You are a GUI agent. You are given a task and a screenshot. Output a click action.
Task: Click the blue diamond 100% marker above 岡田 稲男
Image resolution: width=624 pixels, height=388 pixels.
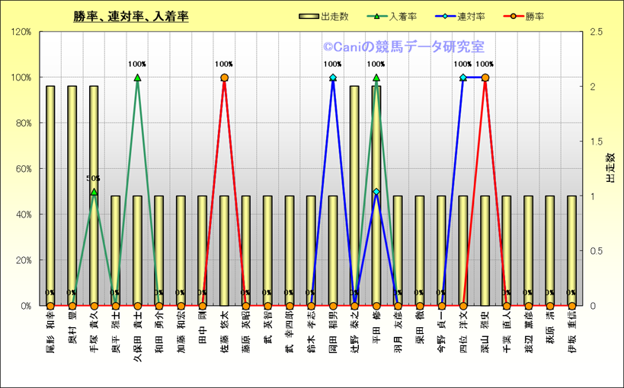point(333,78)
